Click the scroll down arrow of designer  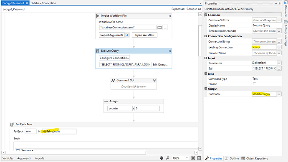200,149
